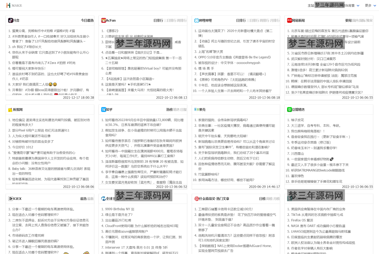Select 今日最热 tab in 抖音 panel

(87, 21)
